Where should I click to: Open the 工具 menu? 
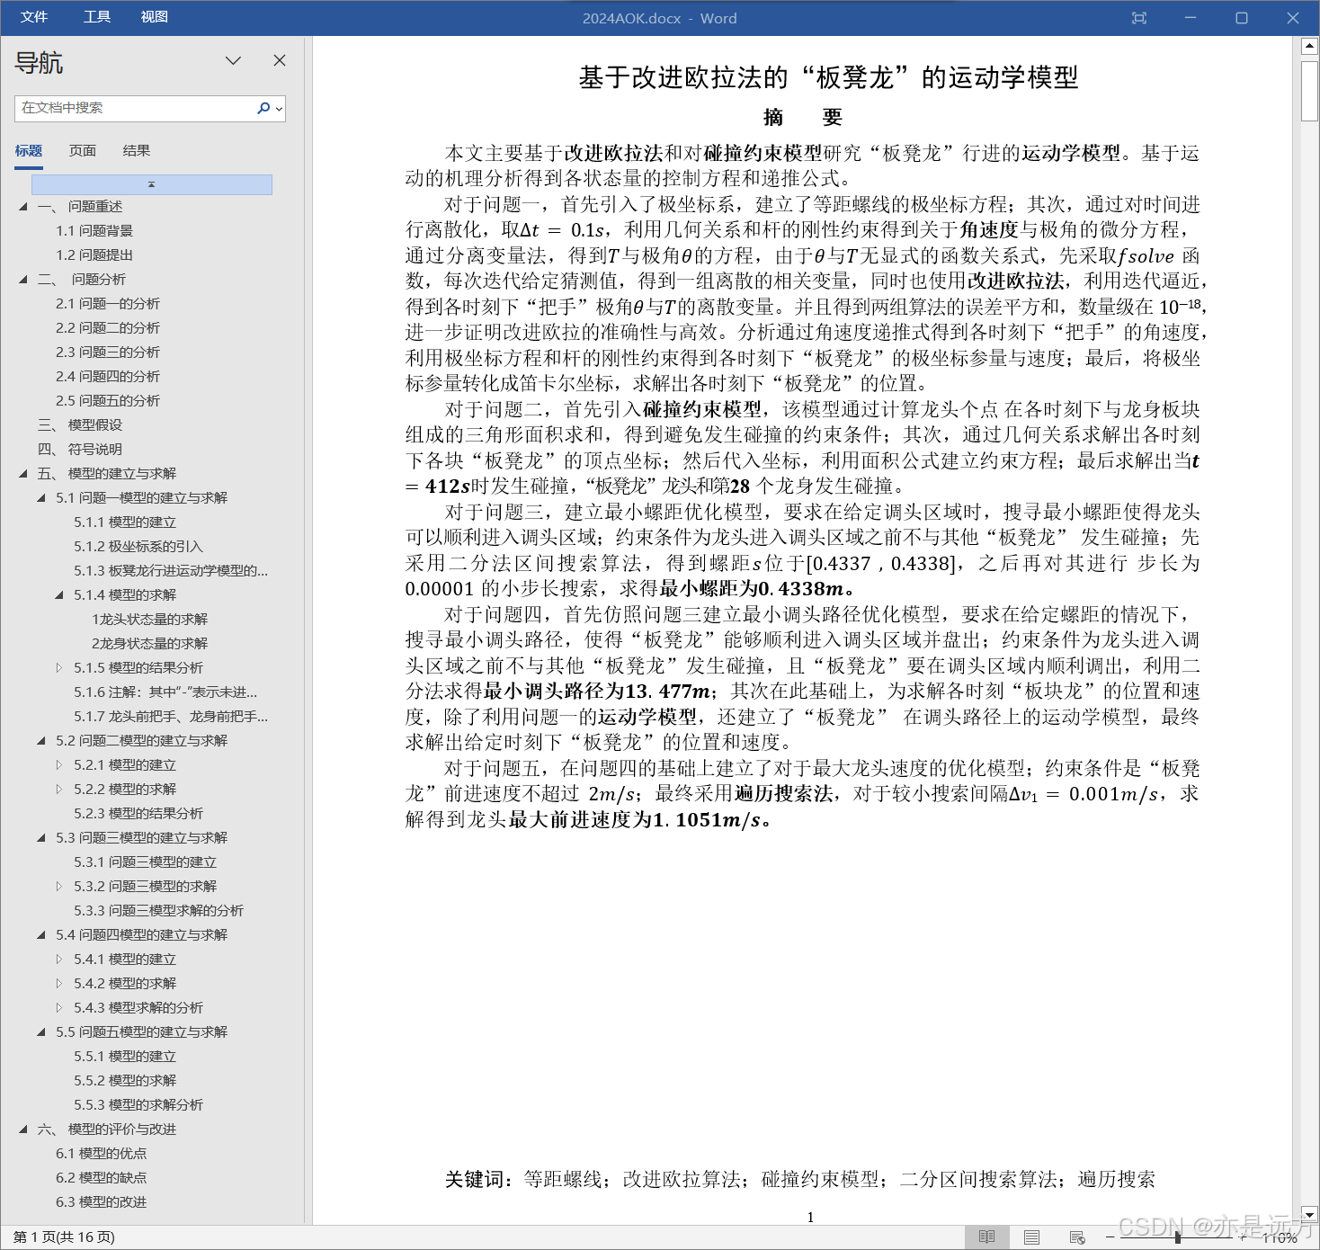(x=97, y=17)
